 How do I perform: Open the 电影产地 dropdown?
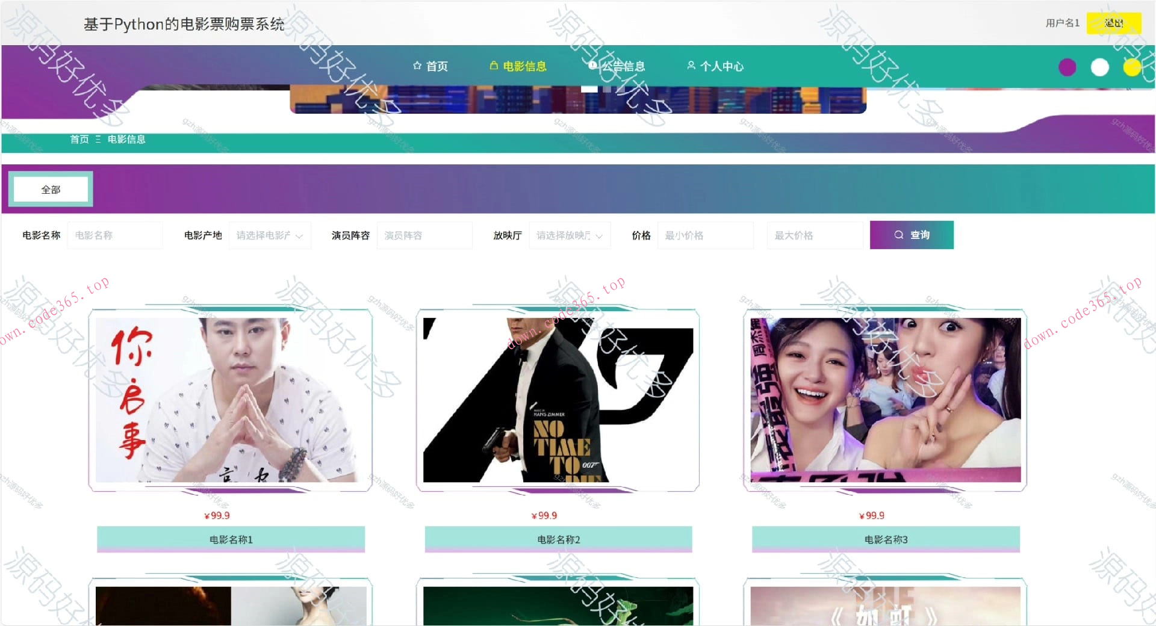click(269, 235)
